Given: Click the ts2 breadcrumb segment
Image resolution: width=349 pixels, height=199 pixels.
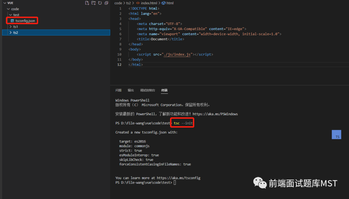Looking at the screenshot, I should (x=128, y=3).
